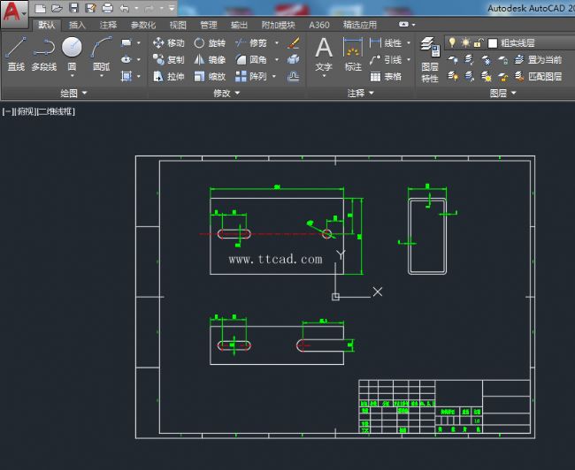The width and height of the screenshot is (575, 470).
Task: Open the 线性 dimension dropdown arrow
Action: tap(409, 43)
